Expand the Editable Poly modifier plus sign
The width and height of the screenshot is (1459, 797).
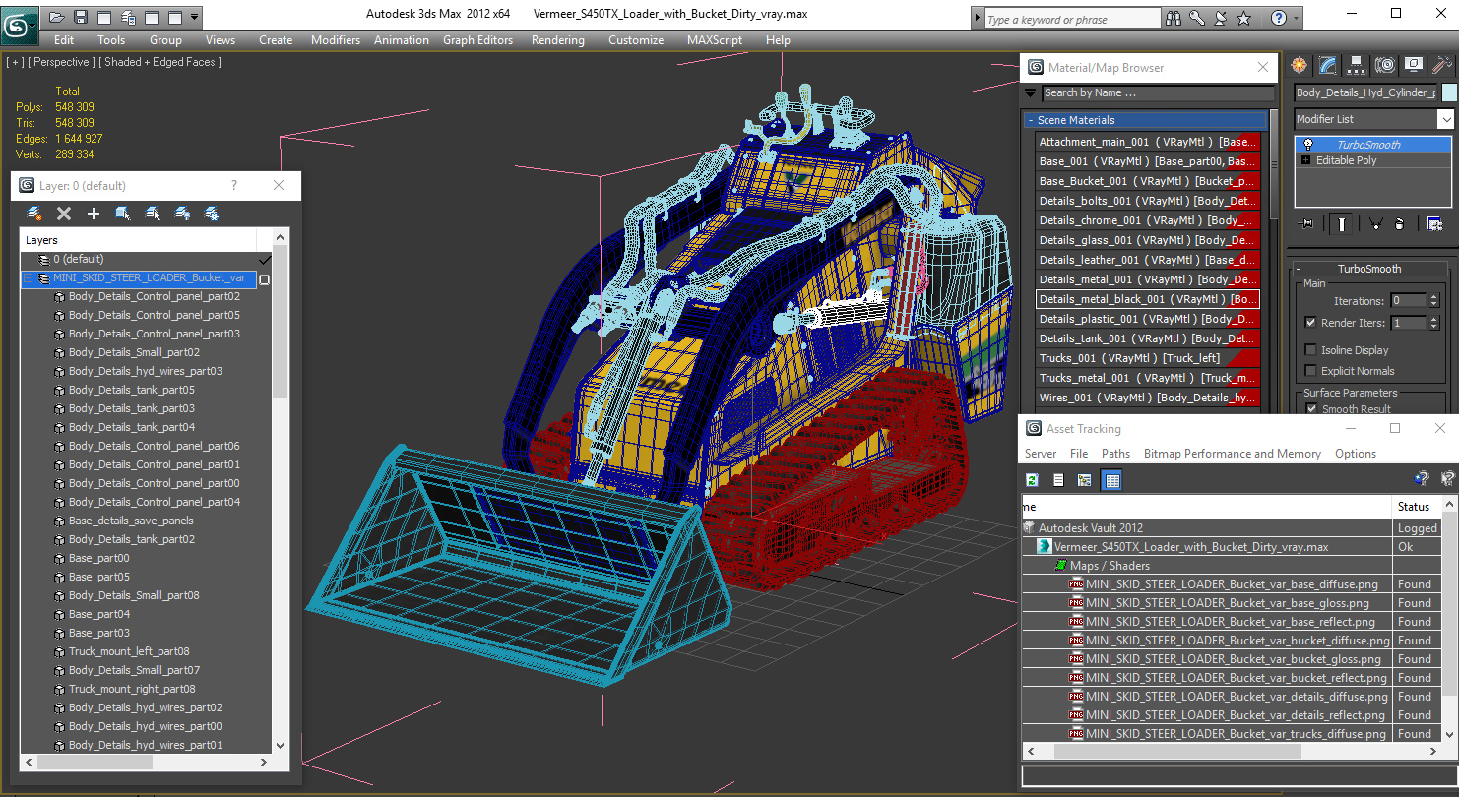click(1306, 160)
